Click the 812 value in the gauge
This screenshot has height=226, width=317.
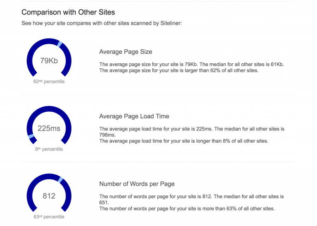click(49, 196)
